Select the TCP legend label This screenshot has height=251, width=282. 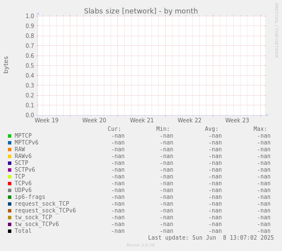click(x=20, y=176)
